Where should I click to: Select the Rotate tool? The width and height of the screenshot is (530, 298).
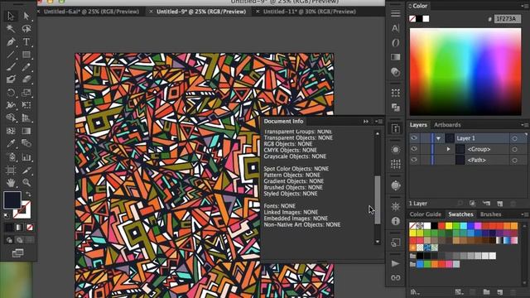[11, 93]
